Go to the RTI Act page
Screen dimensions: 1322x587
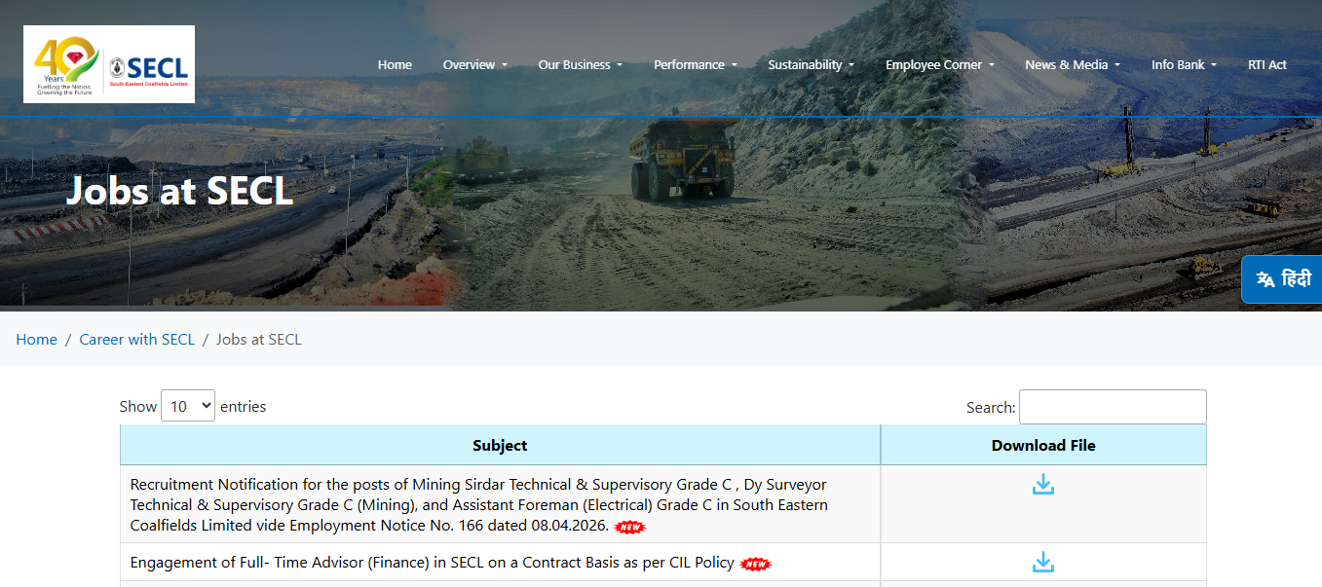click(x=1266, y=65)
